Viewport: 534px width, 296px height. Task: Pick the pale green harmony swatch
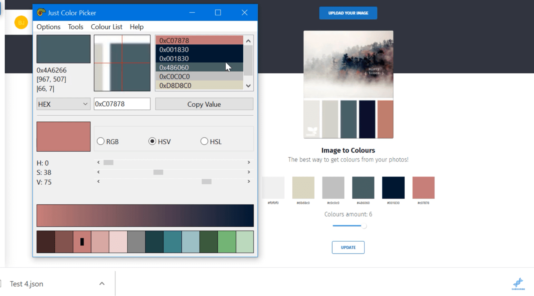(244, 242)
